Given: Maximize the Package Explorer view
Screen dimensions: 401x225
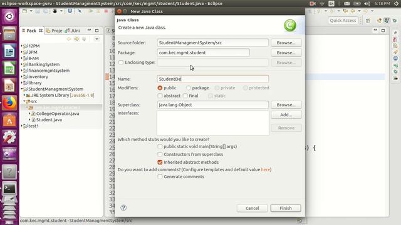Looking at the screenshot, I should (97, 31).
